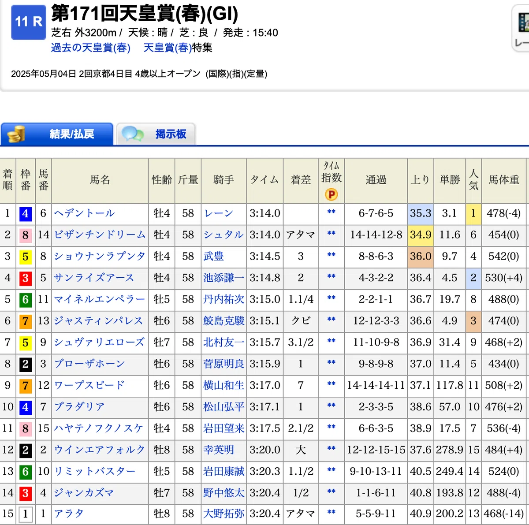
Task: Open horse ウインエアフォルク page
Action: (x=100, y=450)
